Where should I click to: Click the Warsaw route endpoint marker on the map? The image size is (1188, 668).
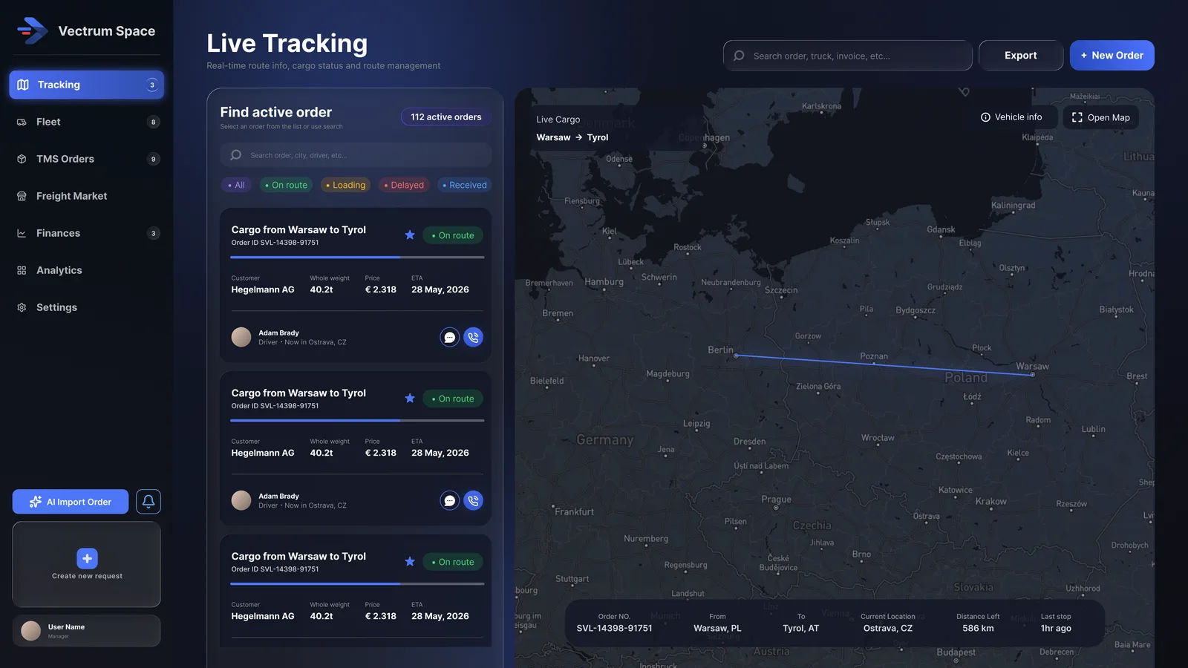[1032, 375]
